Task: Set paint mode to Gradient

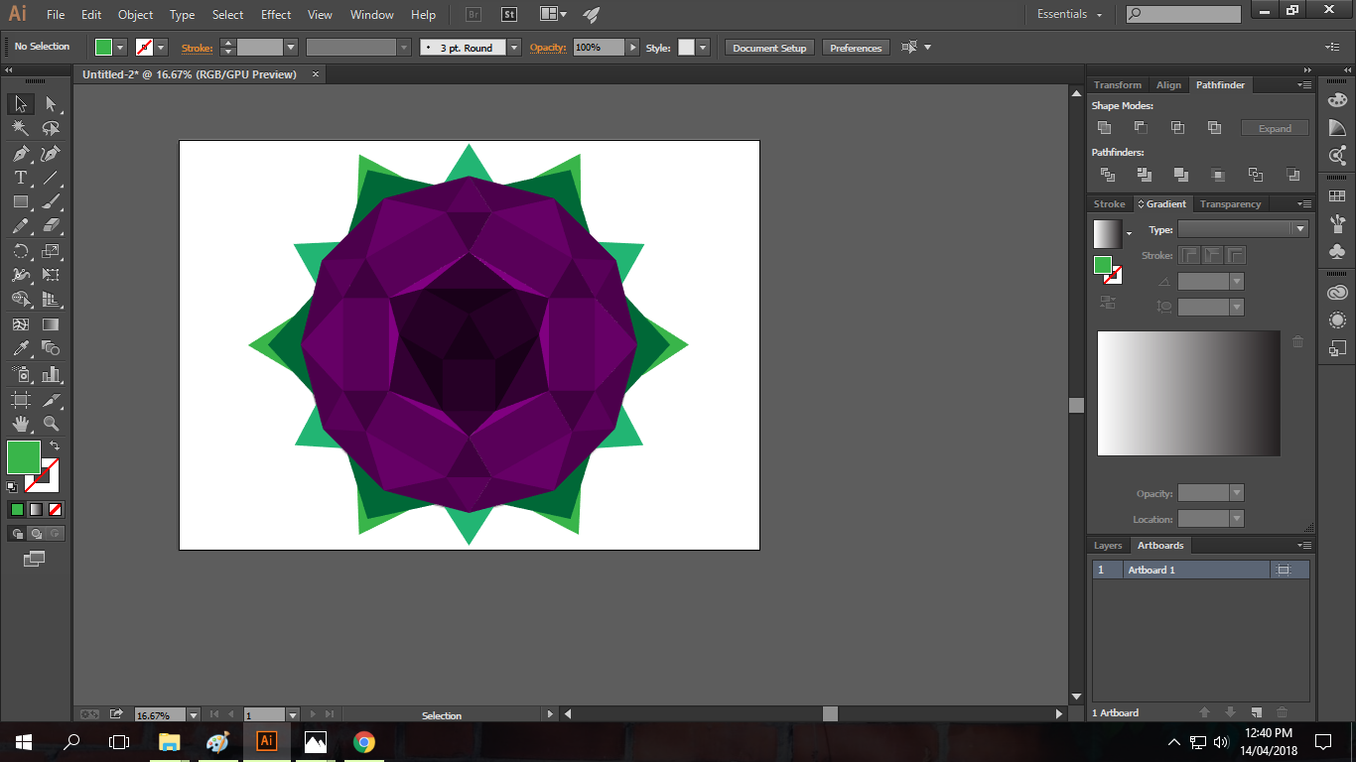Action: pos(36,510)
